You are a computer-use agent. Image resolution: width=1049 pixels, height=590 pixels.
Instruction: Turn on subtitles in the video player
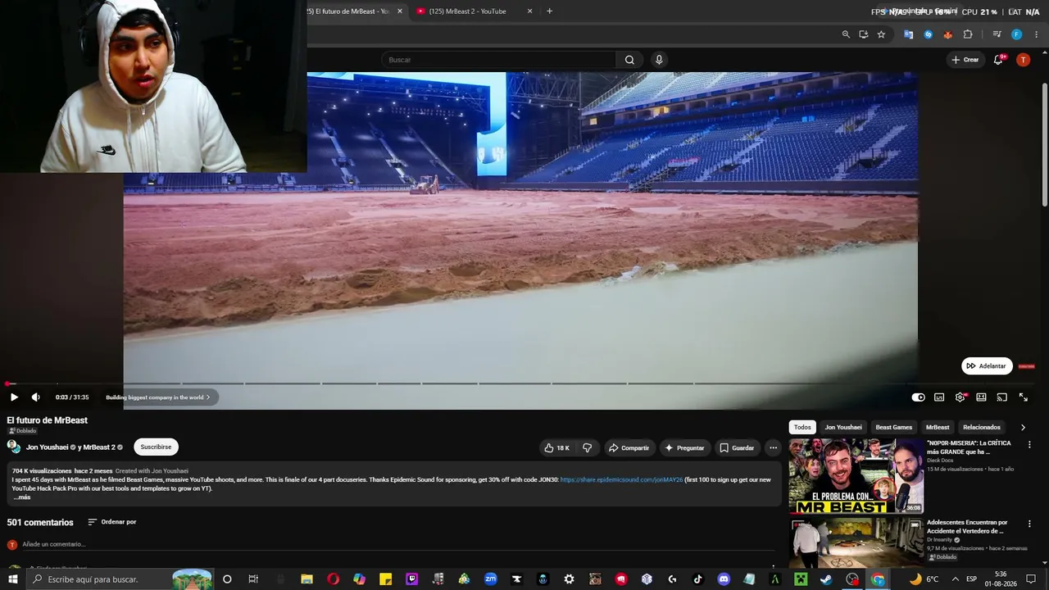tap(939, 397)
